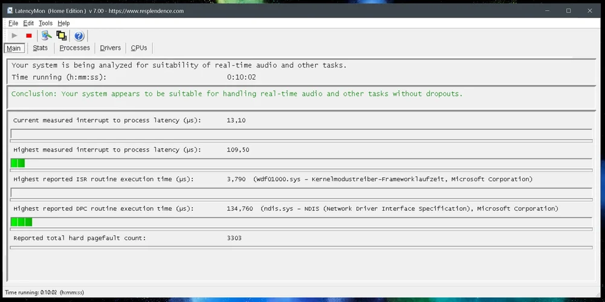Click the time running value 0:10:02

(x=241, y=77)
